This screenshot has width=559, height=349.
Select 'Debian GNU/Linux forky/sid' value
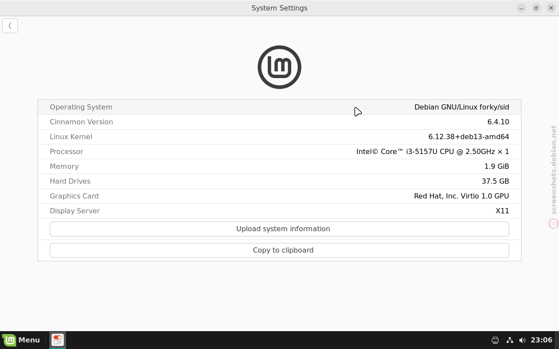click(x=462, y=107)
